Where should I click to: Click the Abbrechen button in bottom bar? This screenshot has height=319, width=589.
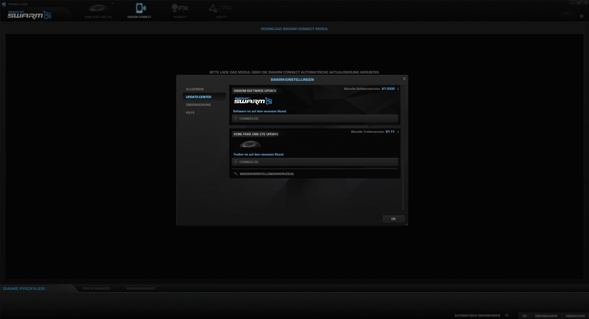pos(575,316)
